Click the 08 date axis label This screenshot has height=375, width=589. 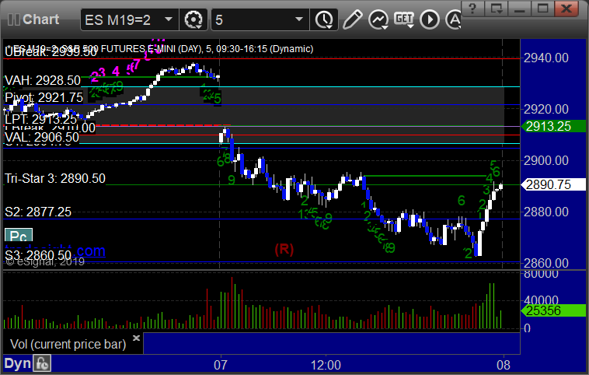[x=504, y=365]
